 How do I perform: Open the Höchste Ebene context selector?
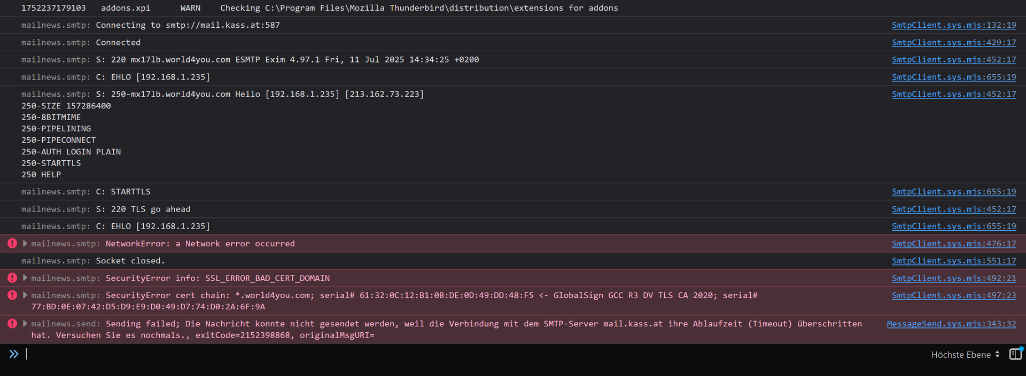pos(965,355)
